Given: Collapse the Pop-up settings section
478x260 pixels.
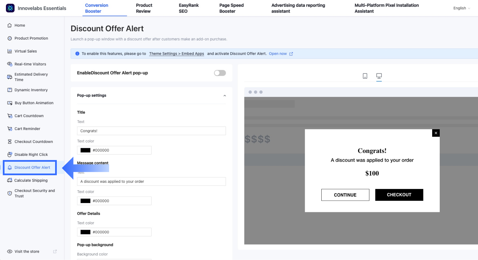Looking at the screenshot, I should (224, 96).
